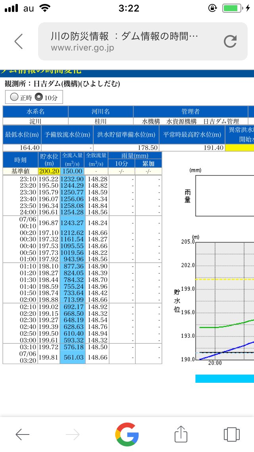
Task: Select the 10分 radio button
Action: 38,97
